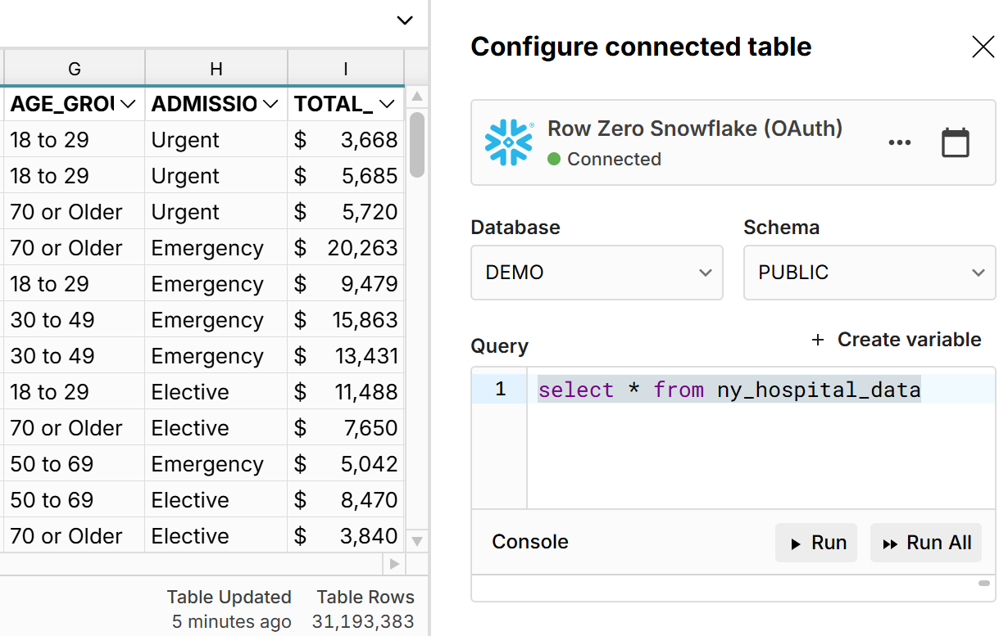Open AGE_GROUP column filter dropdown
999x636 pixels.
(x=128, y=104)
